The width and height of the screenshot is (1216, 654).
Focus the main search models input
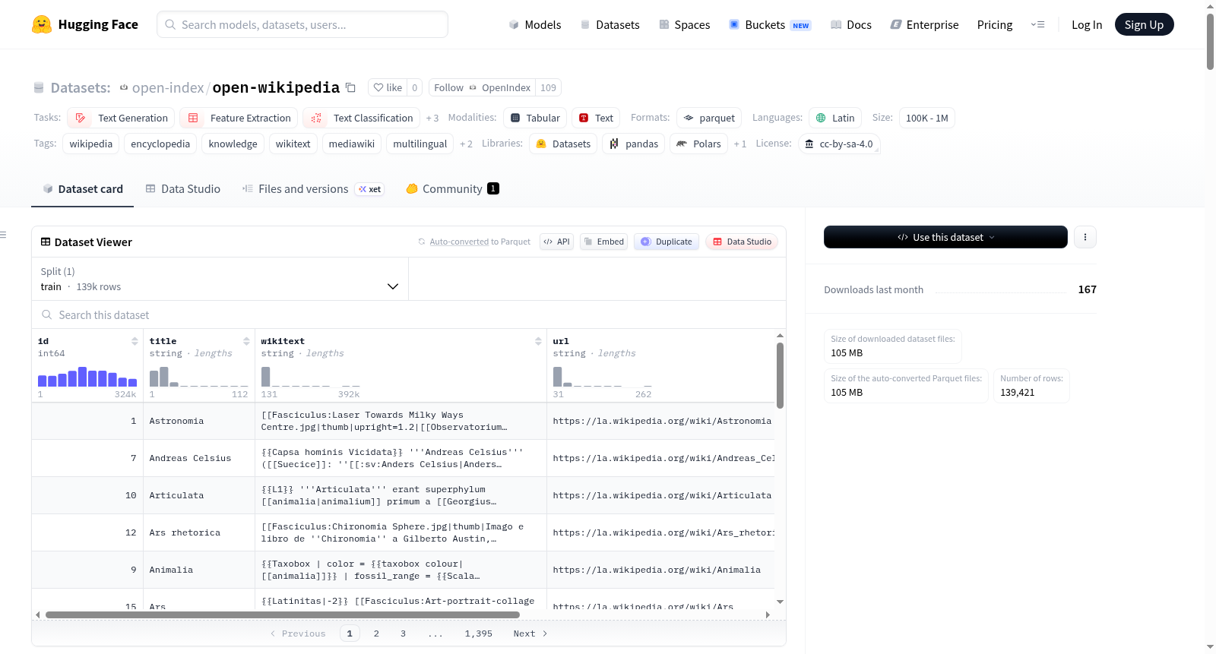coord(302,24)
